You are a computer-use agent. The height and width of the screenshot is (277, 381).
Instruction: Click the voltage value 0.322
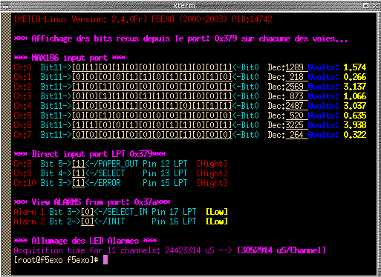point(354,135)
